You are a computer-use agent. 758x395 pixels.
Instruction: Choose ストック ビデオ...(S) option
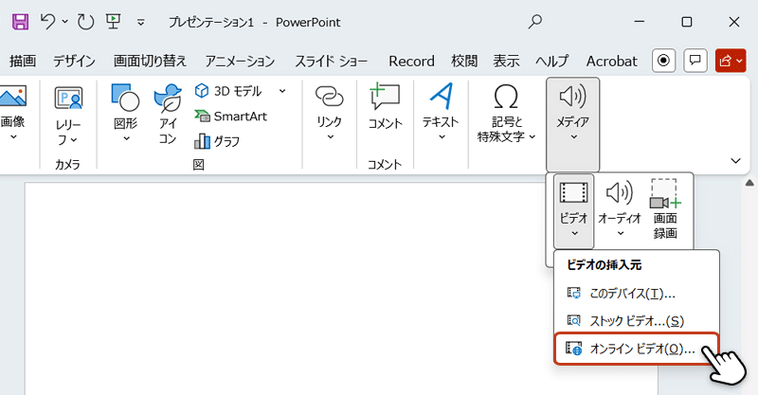point(637,320)
